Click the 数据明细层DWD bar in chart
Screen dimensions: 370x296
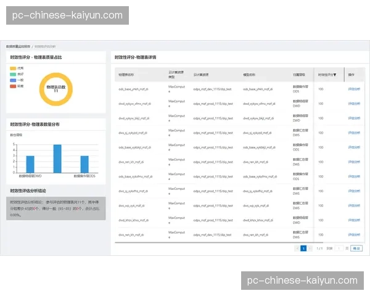coord(30,164)
